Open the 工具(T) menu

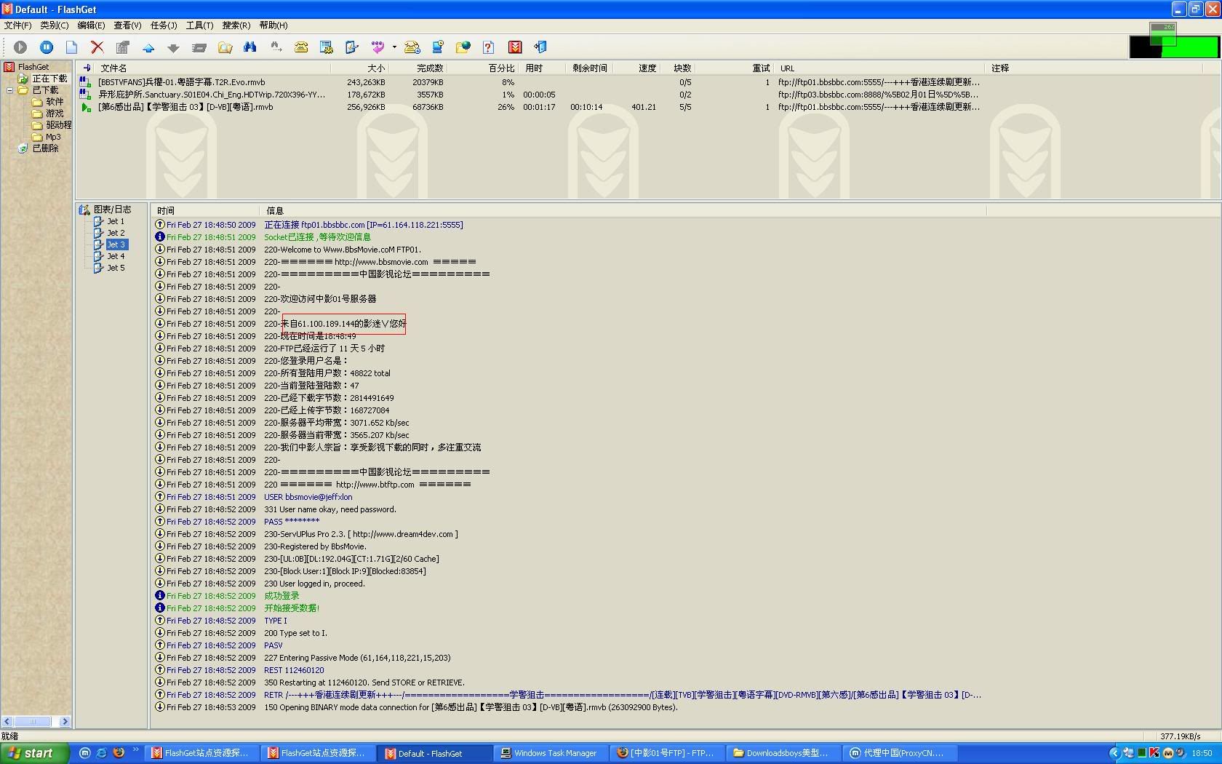tap(199, 25)
